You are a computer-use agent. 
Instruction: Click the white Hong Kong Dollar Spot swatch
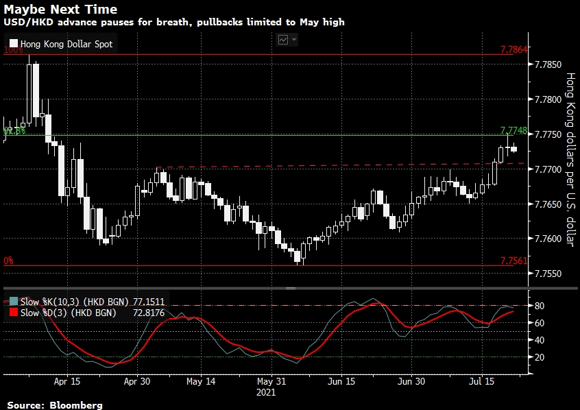pyautogui.click(x=13, y=45)
